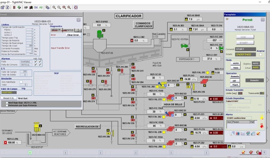Select the green clarifier motor icon
Image resolution: width=270 pixels, height=158 pixels.
[x=100, y=34]
